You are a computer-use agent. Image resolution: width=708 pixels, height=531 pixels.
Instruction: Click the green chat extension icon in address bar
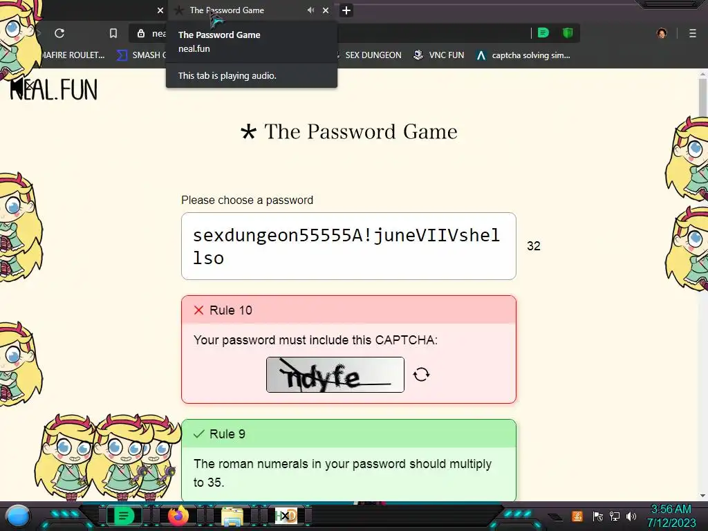pos(543,33)
